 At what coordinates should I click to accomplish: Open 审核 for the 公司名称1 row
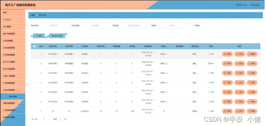[x=211, y=111]
